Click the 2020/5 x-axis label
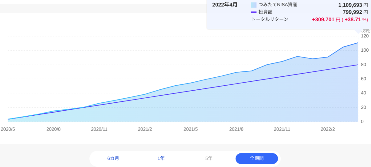 click(x=8, y=129)
